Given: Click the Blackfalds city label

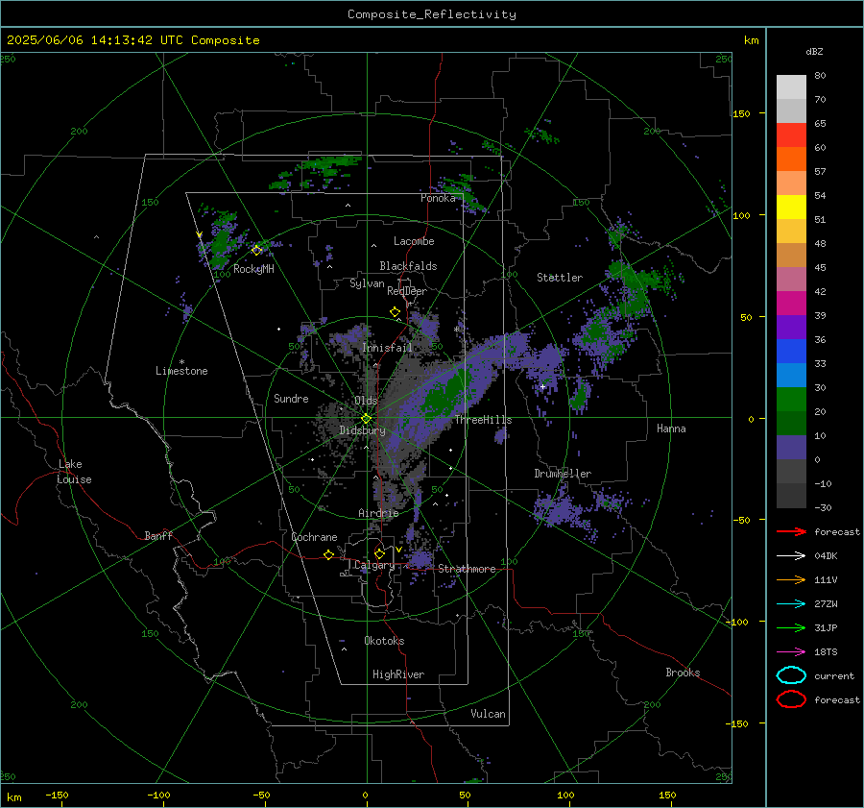Looking at the screenshot, I should coord(408,266).
